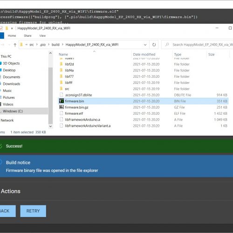Click the firmware.bin.gz file name
The image size is (233, 233).
(x=76, y=107)
